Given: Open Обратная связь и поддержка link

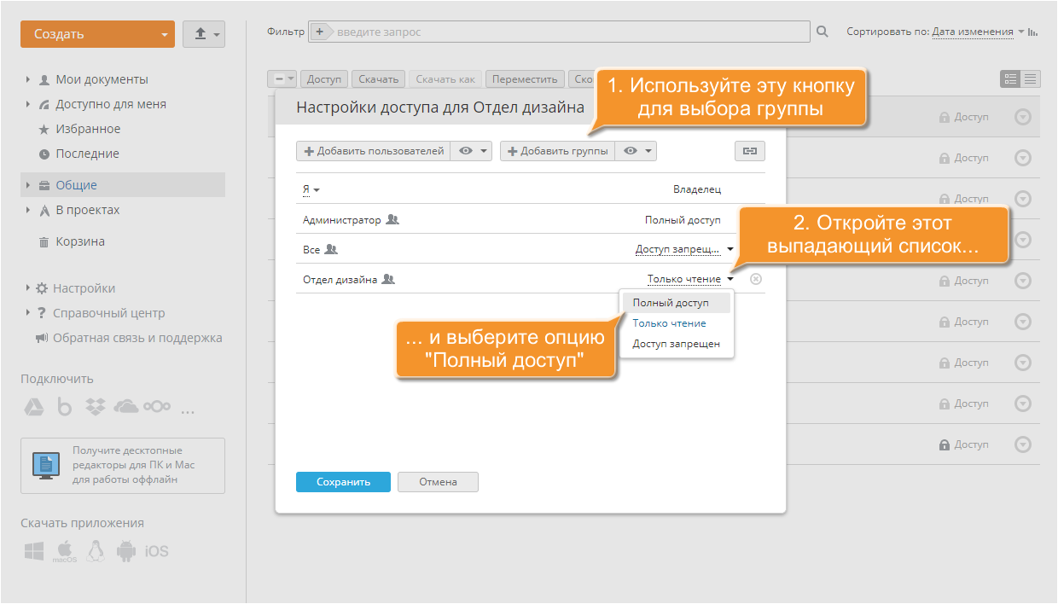Looking at the screenshot, I should point(137,338).
